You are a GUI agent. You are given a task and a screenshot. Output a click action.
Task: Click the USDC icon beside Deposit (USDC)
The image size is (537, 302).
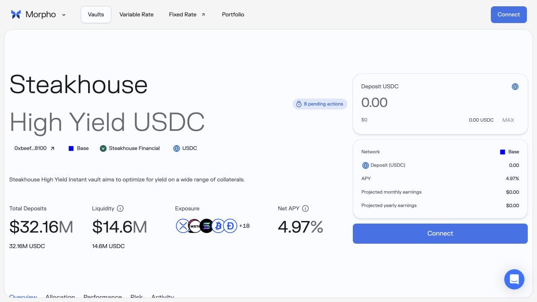click(x=365, y=165)
